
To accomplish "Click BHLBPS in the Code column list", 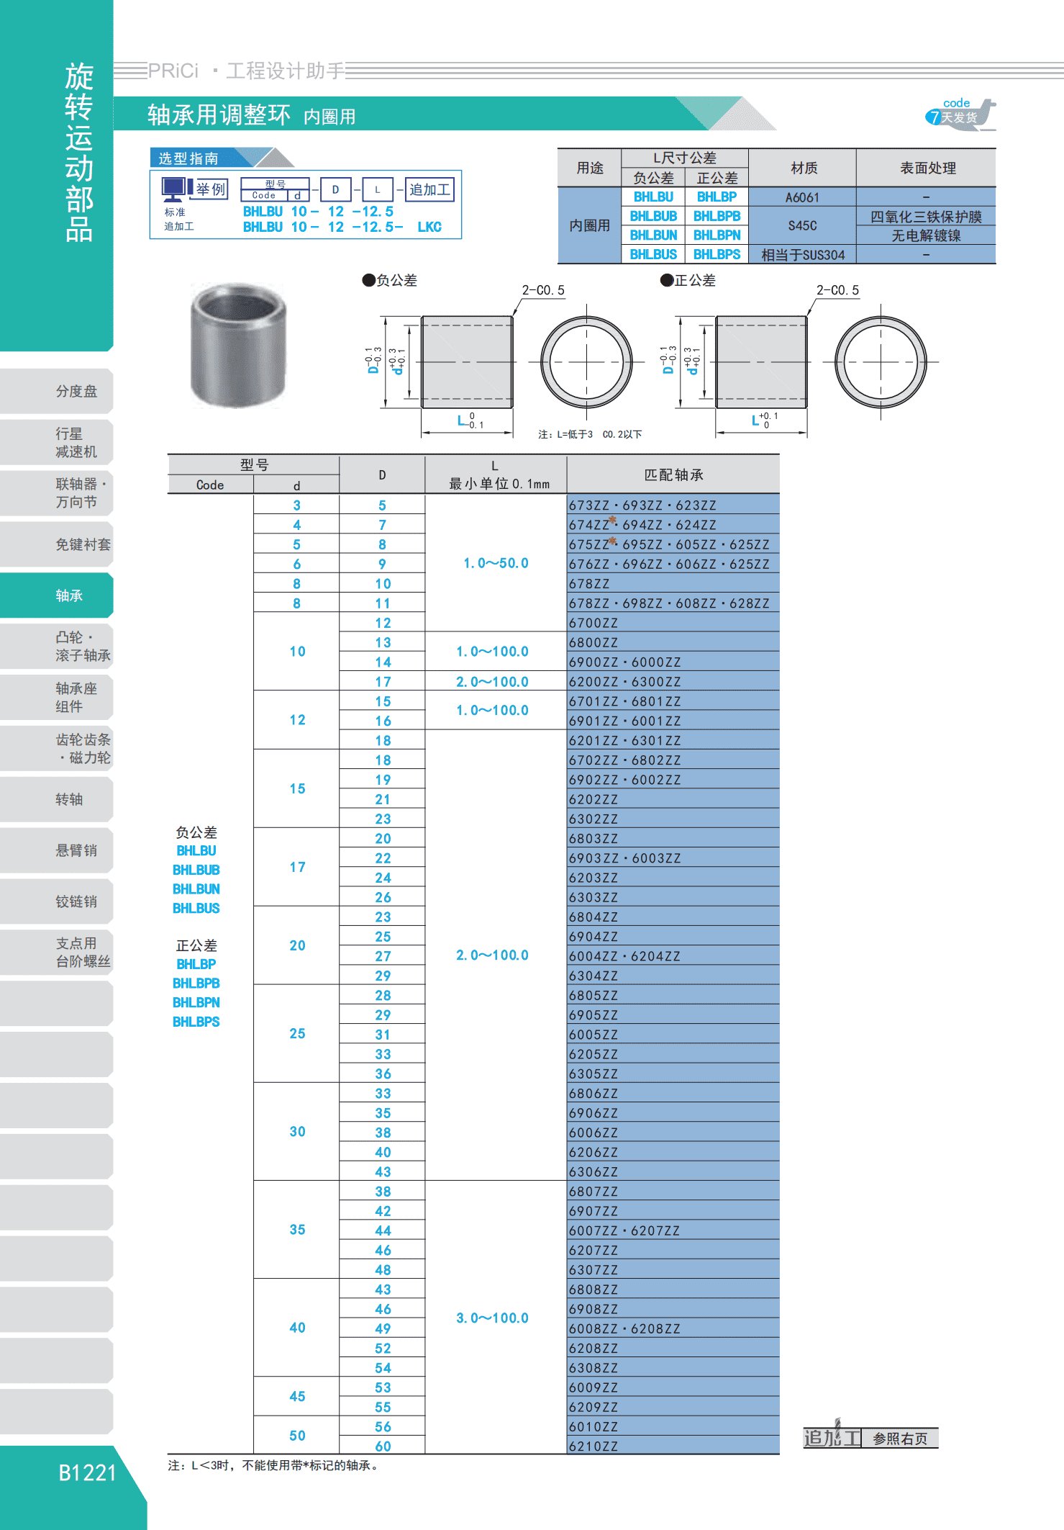I will pos(196,1022).
